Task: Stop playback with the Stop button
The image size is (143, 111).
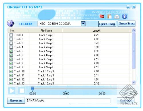Action: pos(22,91)
